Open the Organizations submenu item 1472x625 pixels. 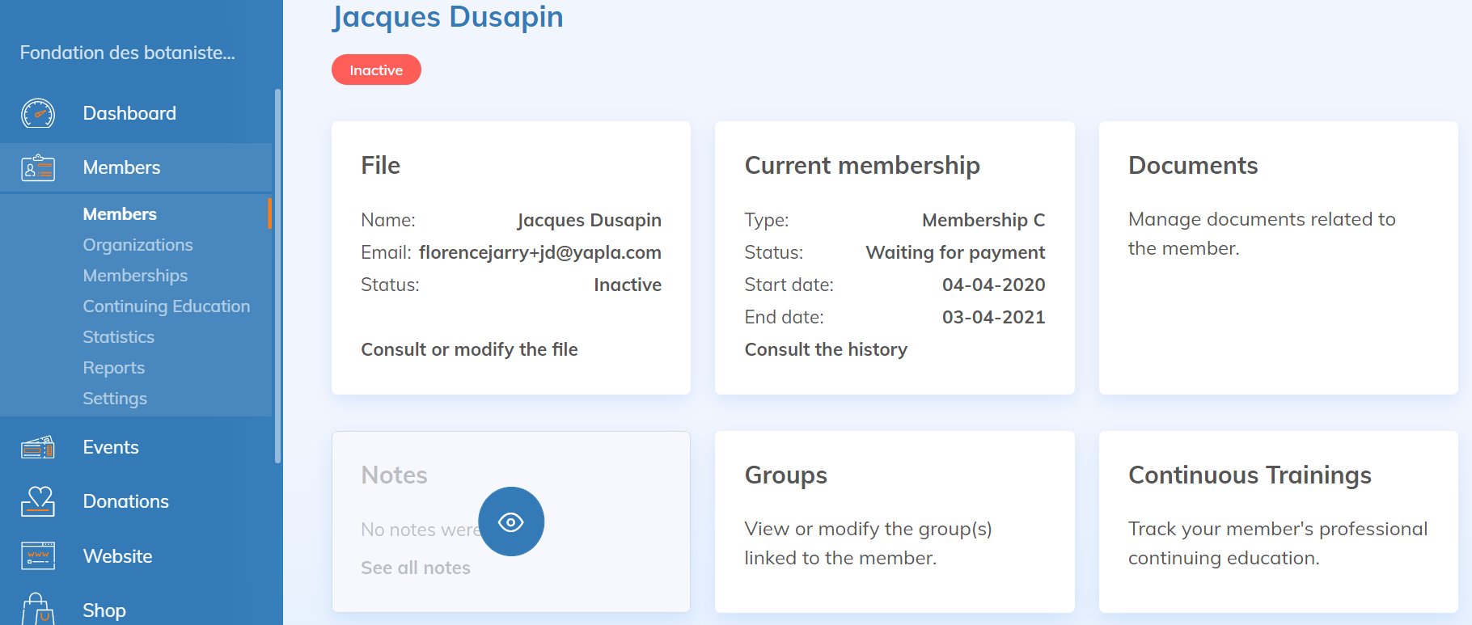[137, 245]
